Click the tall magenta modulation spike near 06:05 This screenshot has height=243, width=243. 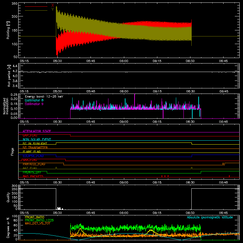point(135,101)
